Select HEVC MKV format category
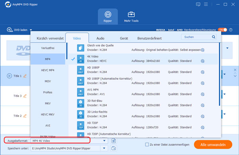This screenshot has height=155, width=239. coord(48,114)
